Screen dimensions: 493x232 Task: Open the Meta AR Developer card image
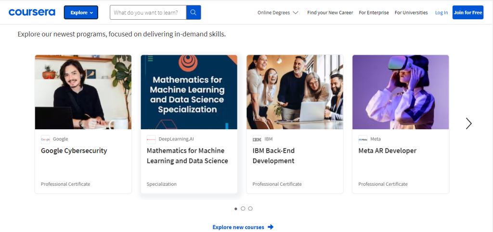(x=401, y=92)
